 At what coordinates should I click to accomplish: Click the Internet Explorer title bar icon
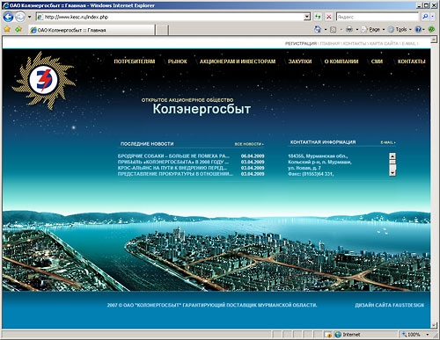5,5
